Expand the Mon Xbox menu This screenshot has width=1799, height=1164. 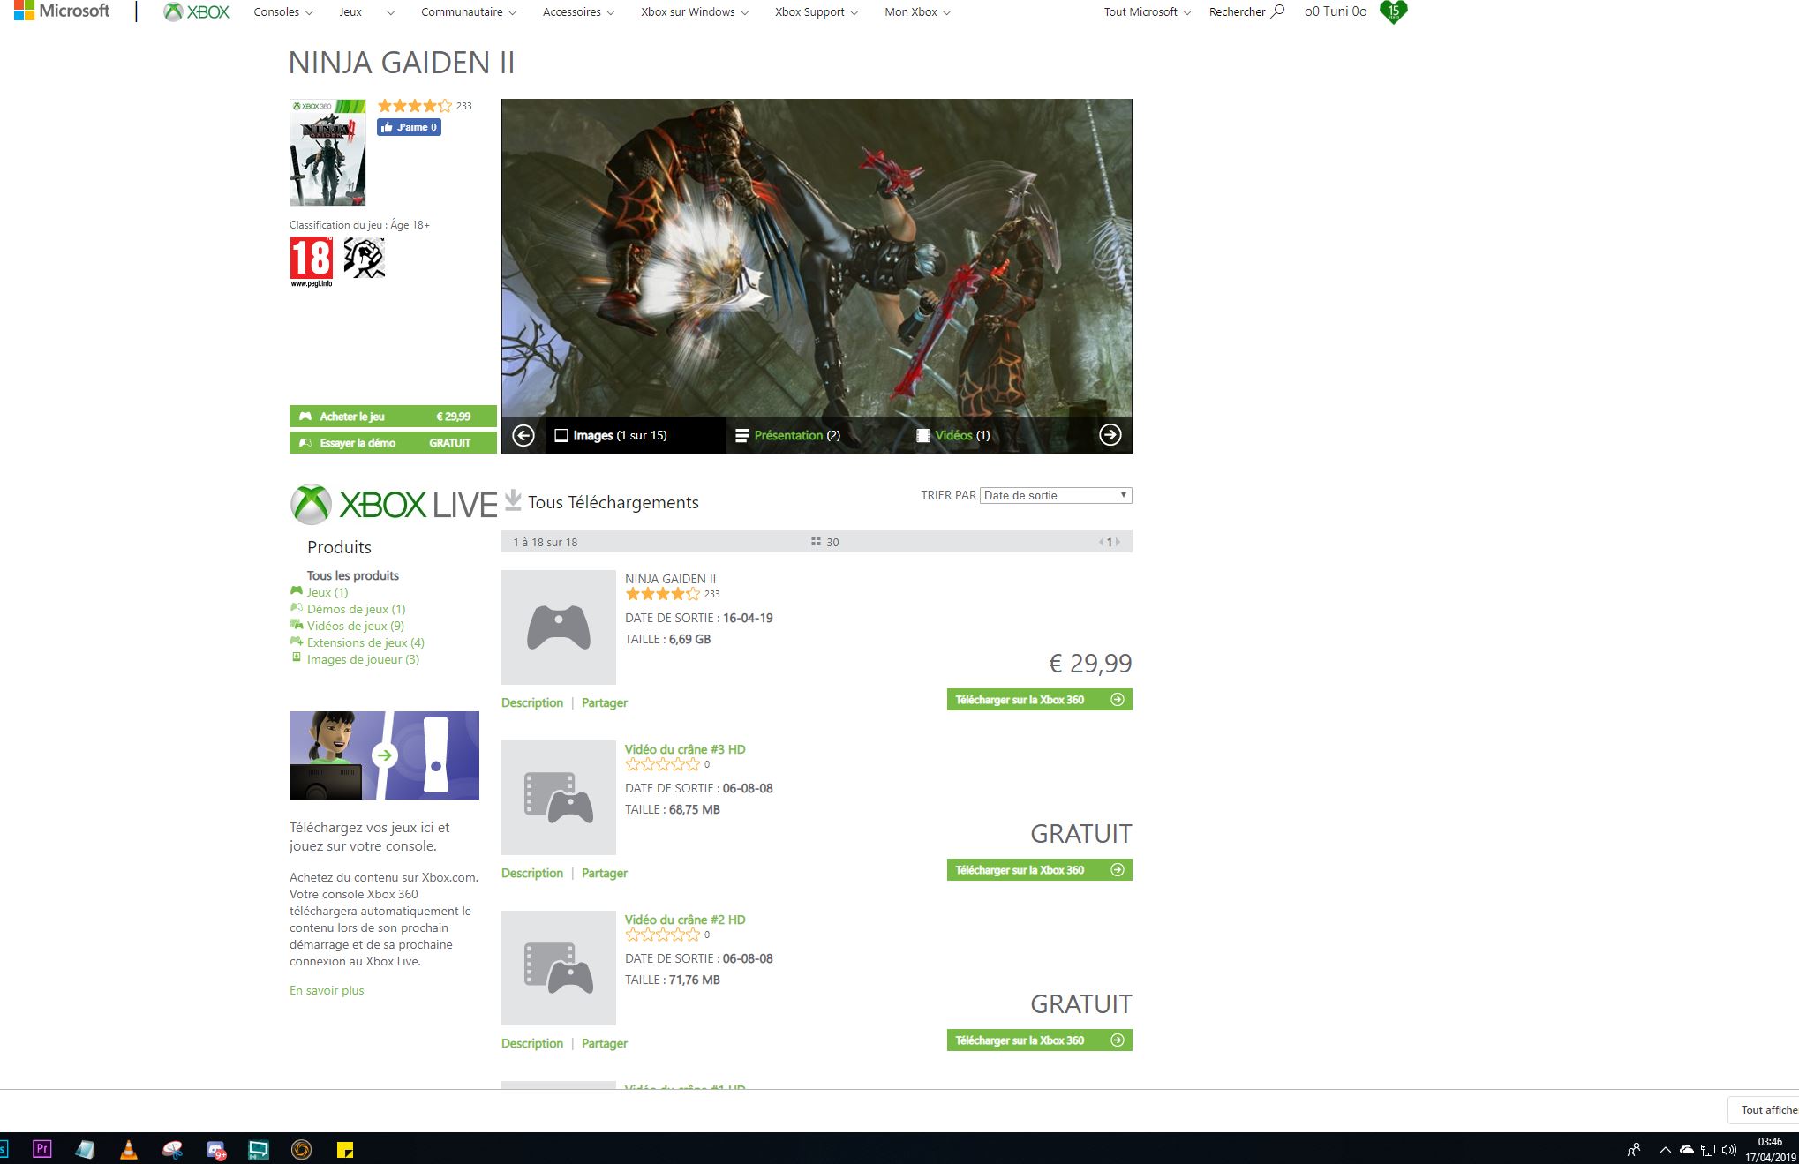point(917,12)
